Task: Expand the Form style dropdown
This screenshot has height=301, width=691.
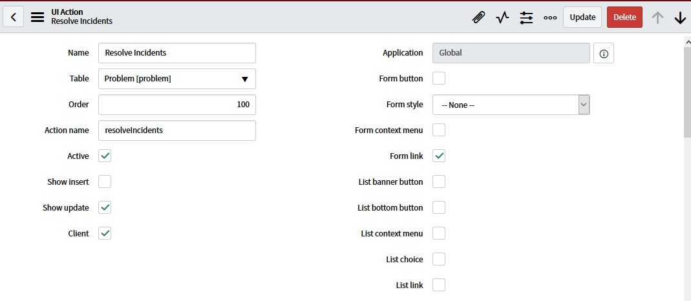Action: click(x=511, y=105)
